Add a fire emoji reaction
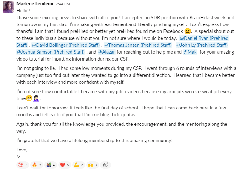239x170 pixels. pos(37,165)
